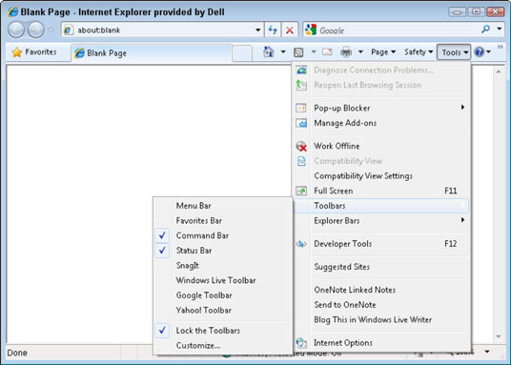Viewport: 511px width, 365px height.
Task: Enable the Menu Bar toolbar
Action: click(223, 206)
